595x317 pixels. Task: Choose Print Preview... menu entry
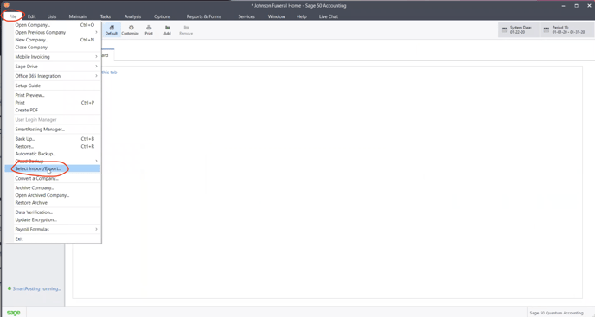pyautogui.click(x=53, y=95)
